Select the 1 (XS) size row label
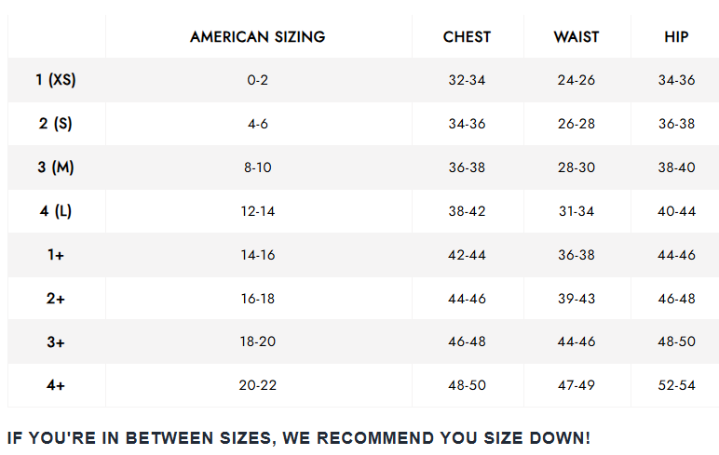Screen dimensions: 719x455 point(56,80)
